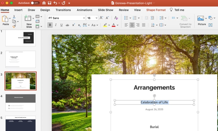This screenshot has height=131, width=218.
Task: Open the font size dropdown
Action: (x=96, y=18)
